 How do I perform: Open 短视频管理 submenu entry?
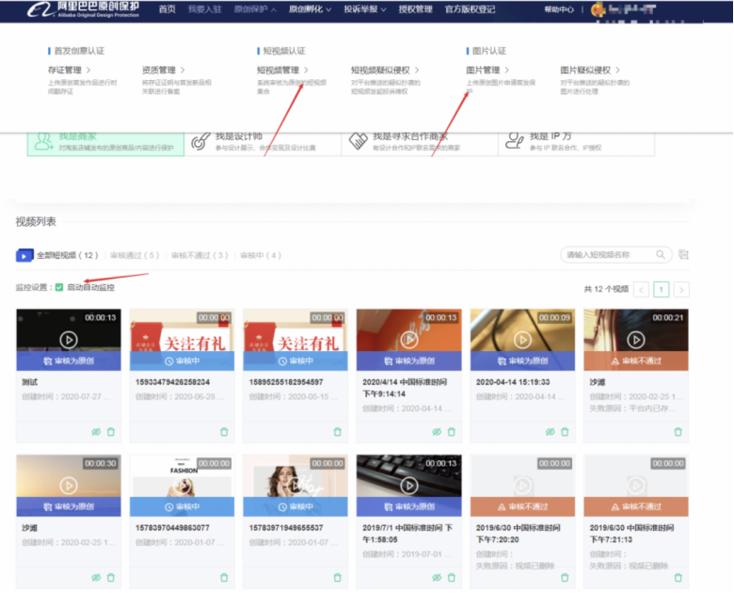[x=282, y=70]
